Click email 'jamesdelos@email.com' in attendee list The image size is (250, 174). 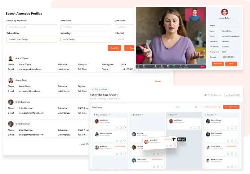point(29,91)
